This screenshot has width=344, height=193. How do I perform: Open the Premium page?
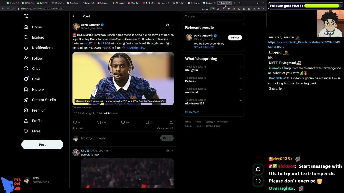click(35, 110)
